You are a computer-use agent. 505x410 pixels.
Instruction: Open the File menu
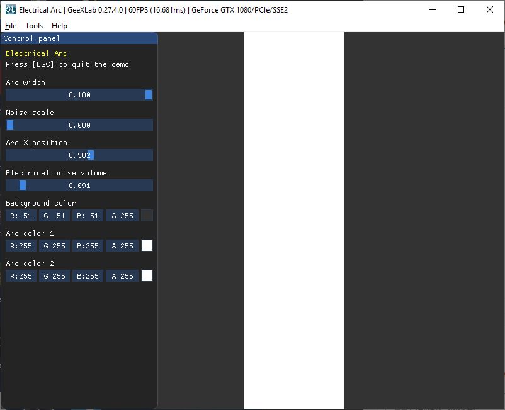(x=11, y=26)
